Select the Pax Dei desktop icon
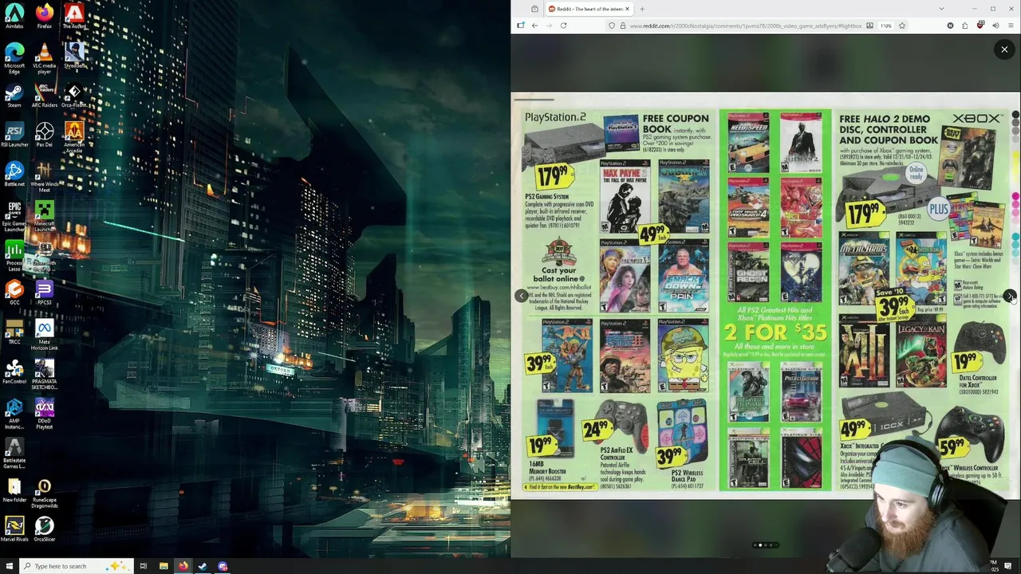Viewport: 1021px width, 574px height. (45, 135)
